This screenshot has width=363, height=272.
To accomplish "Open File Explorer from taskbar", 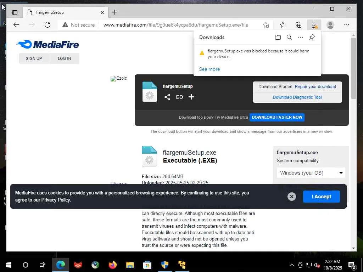I will click(x=130, y=265).
